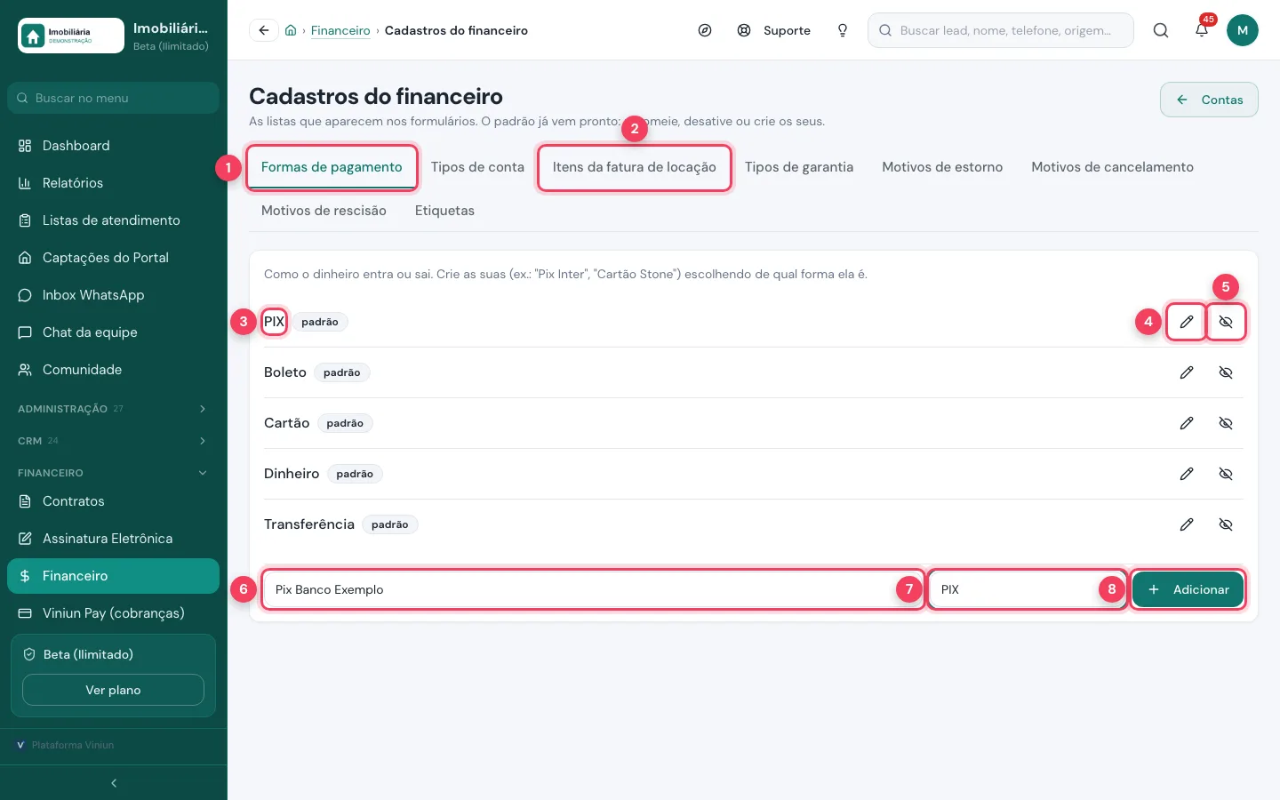
Task: Click the Chat da equipe message icon
Action: pos(25,332)
